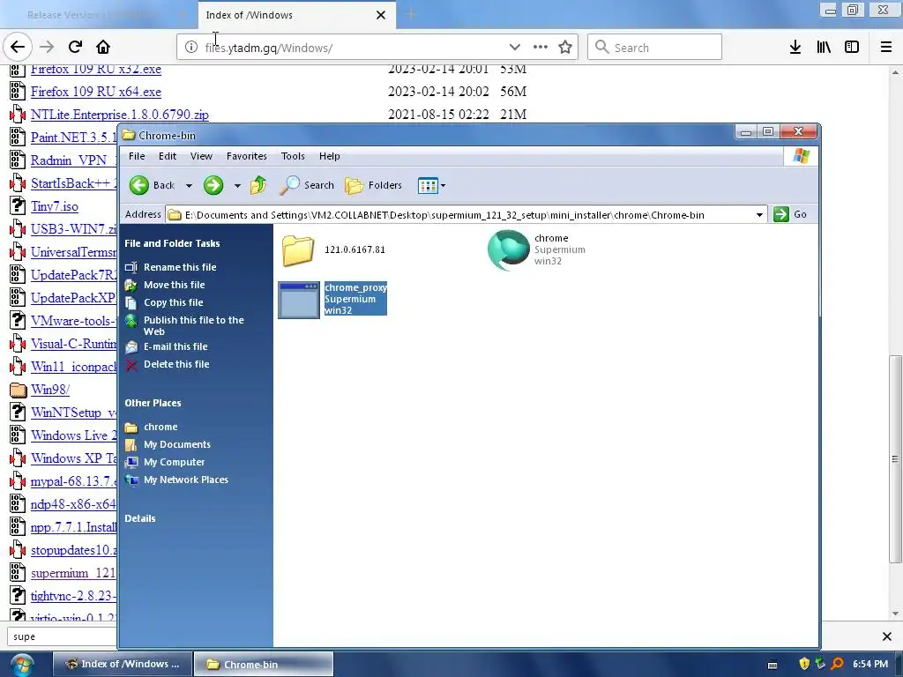Viewport: 903px width, 677px height.
Task: Click the Chrome-bin taskbar button
Action: [x=263, y=664]
